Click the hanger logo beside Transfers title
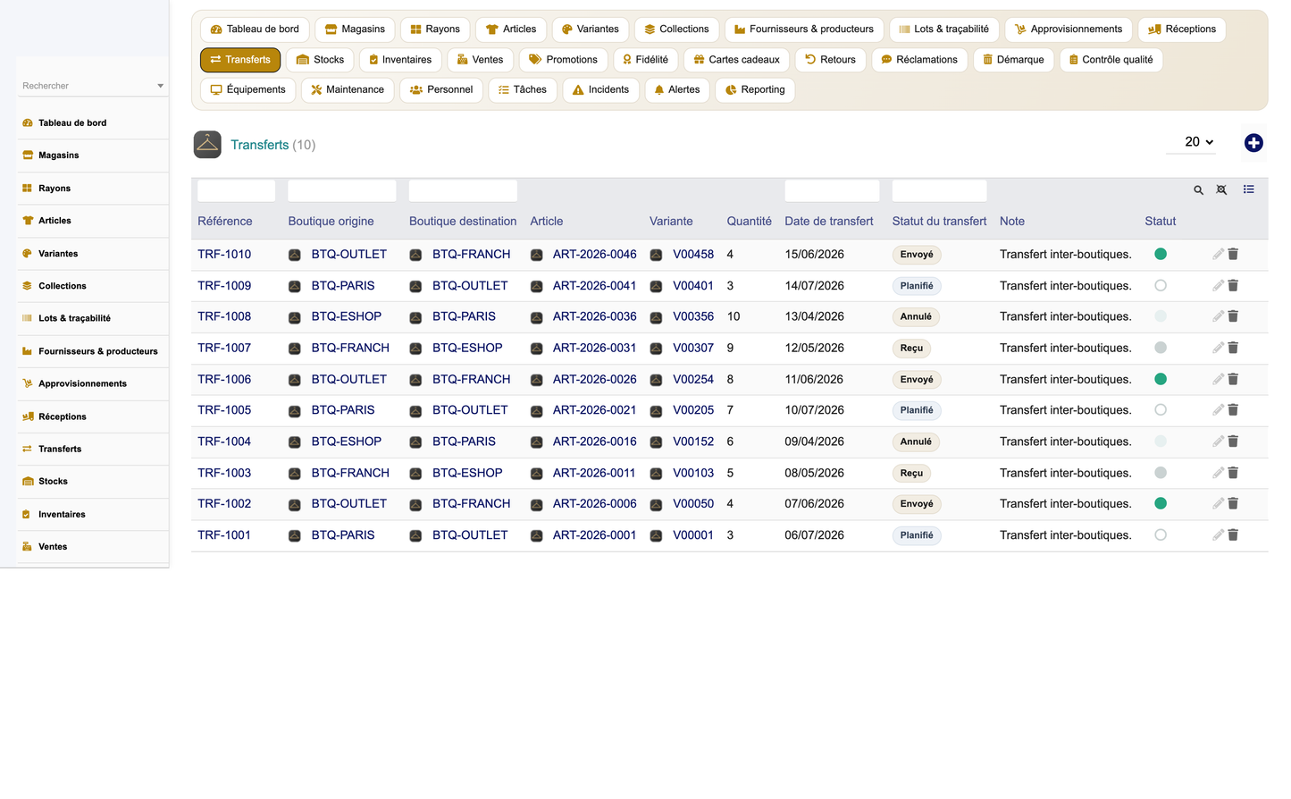Image resolution: width=1291 pixels, height=799 pixels. 207,145
